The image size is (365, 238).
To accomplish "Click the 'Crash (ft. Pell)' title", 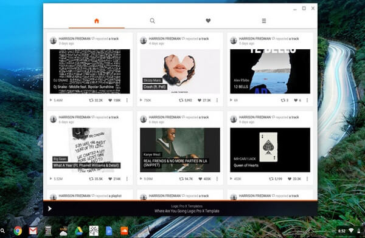I will point(155,87).
